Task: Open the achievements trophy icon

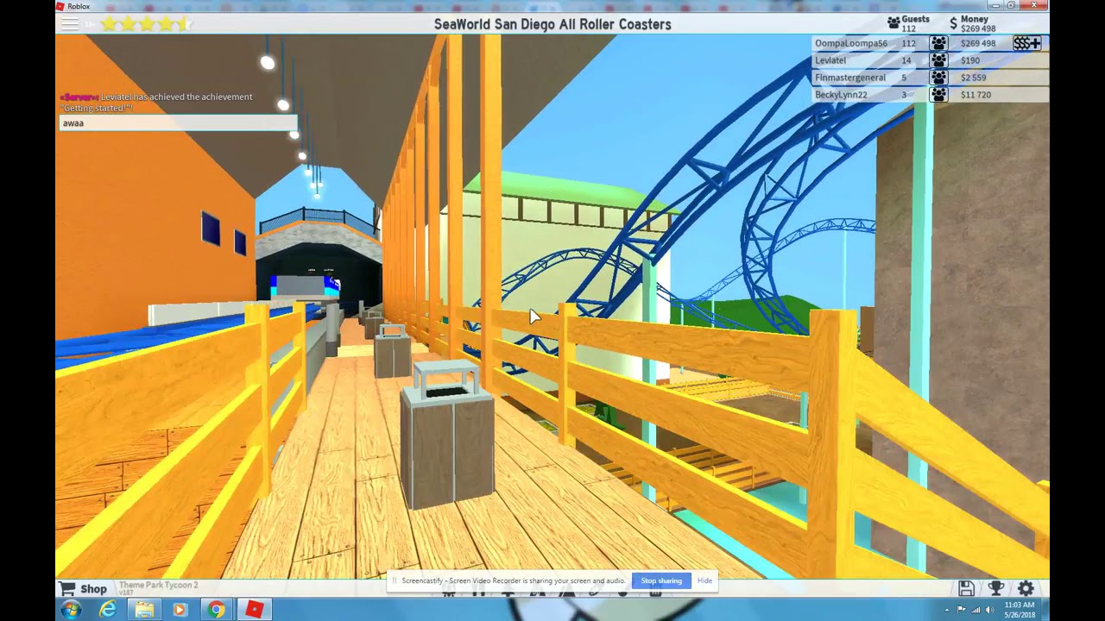Action: pos(996,588)
